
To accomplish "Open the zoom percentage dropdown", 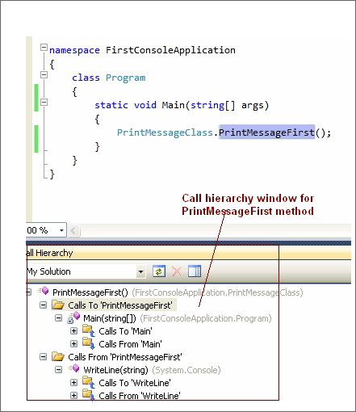I will pos(61,230).
